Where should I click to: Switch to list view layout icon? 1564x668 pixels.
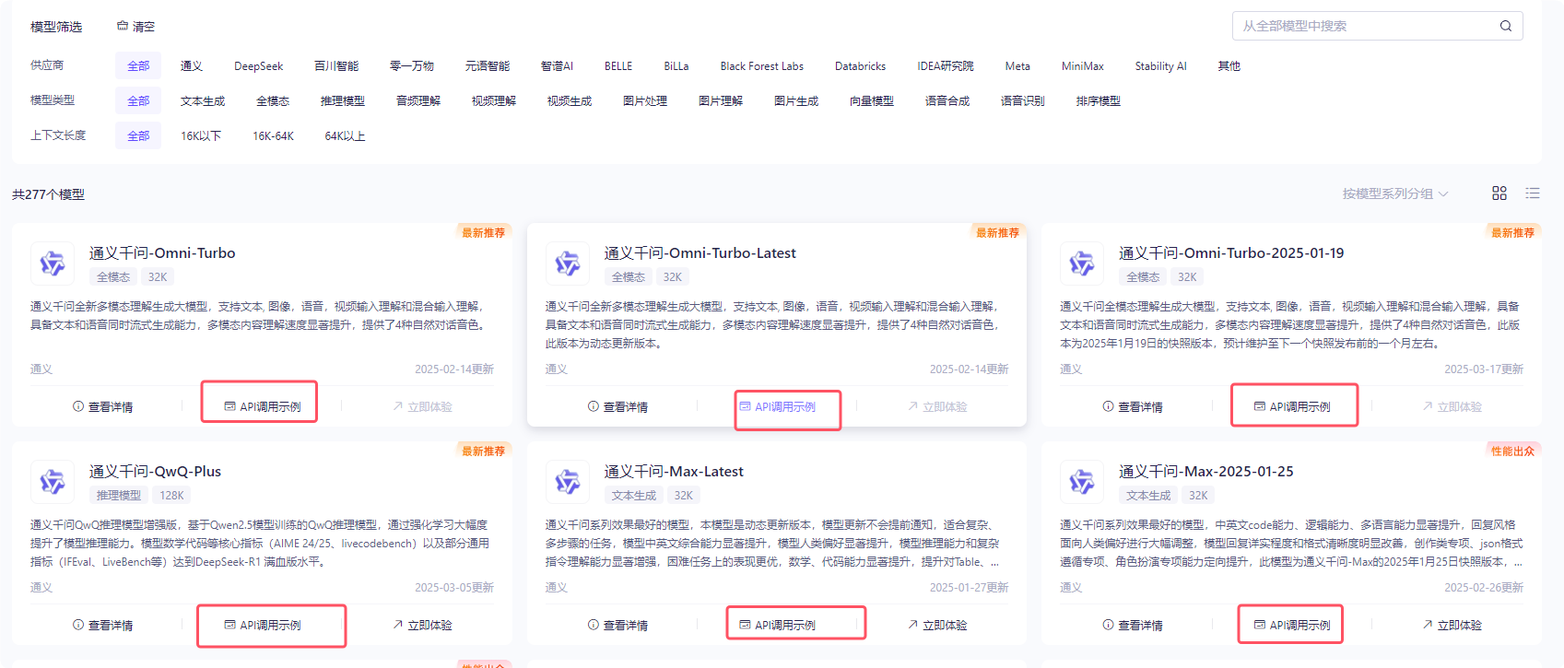(x=1532, y=193)
